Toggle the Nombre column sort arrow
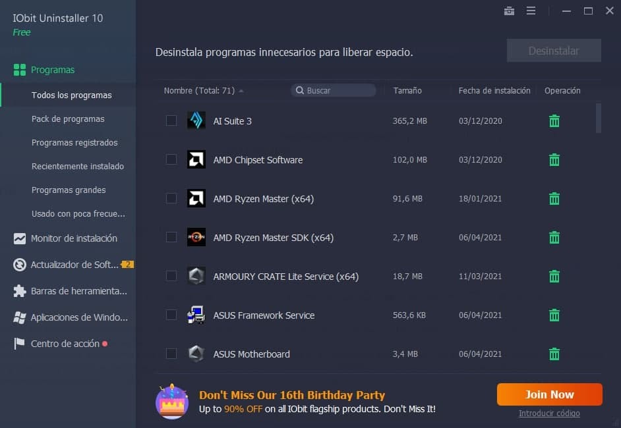621x428 pixels. 241,91
